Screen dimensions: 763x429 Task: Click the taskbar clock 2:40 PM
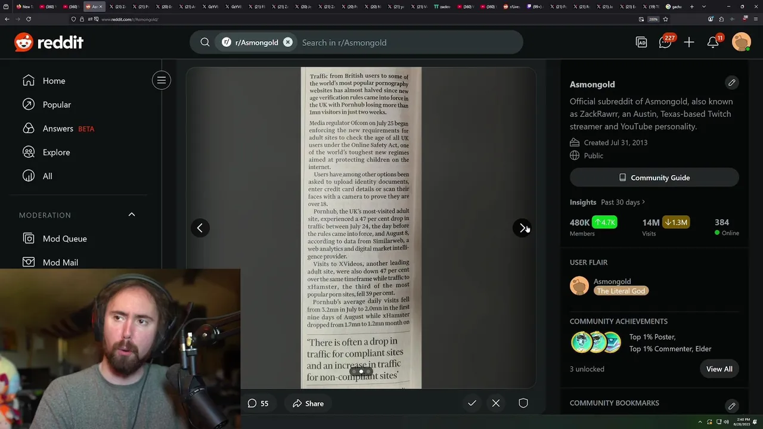coord(743,422)
